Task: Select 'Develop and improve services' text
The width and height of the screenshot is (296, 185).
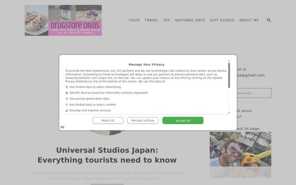Action: point(90,111)
